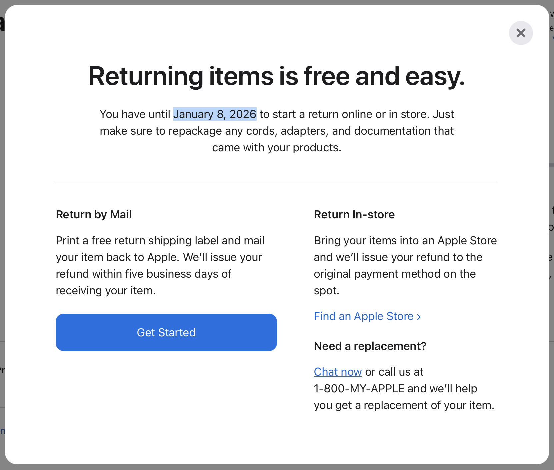Click the Chat now link
554x470 pixels.
(x=338, y=372)
